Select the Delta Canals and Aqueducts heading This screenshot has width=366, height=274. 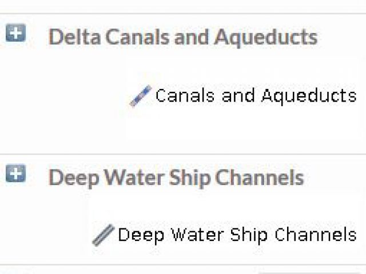tap(183, 37)
